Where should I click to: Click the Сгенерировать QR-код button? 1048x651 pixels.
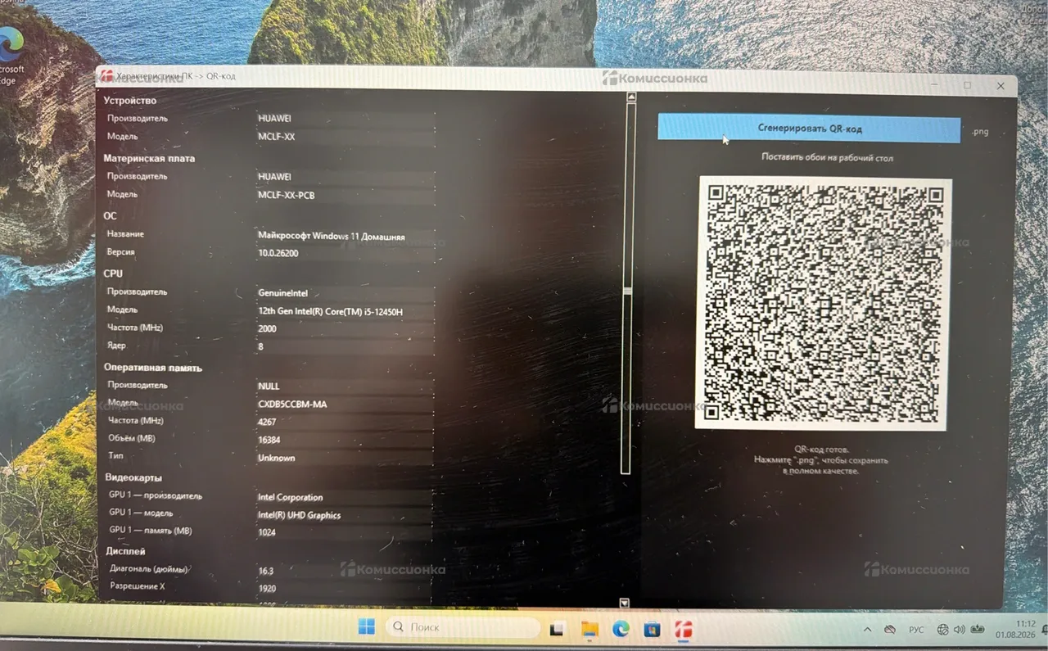click(809, 129)
